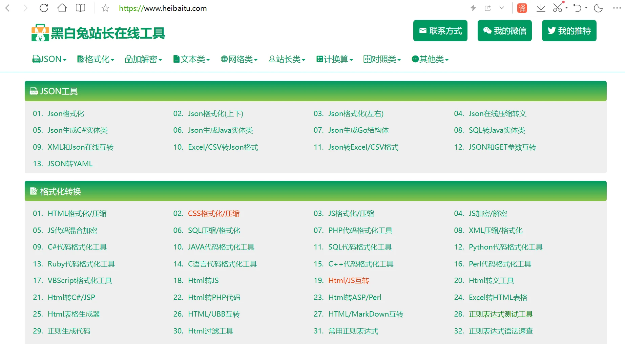
Task: Open the JSON转YAML tool link
Action: (x=70, y=164)
